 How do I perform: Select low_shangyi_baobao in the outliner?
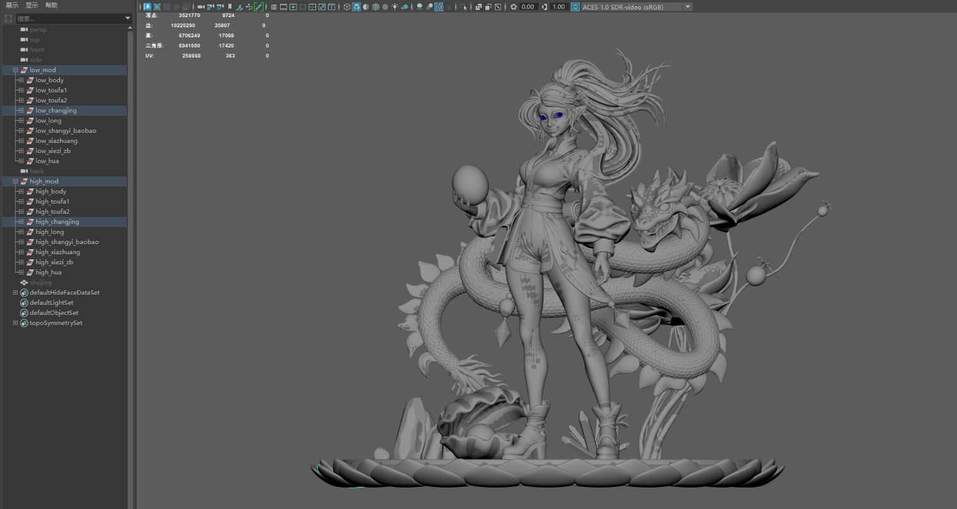pos(66,131)
